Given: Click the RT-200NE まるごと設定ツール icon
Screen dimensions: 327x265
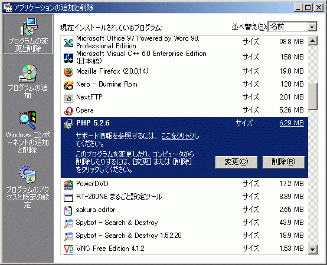Looking at the screenshot, I should tap(68, 198).
